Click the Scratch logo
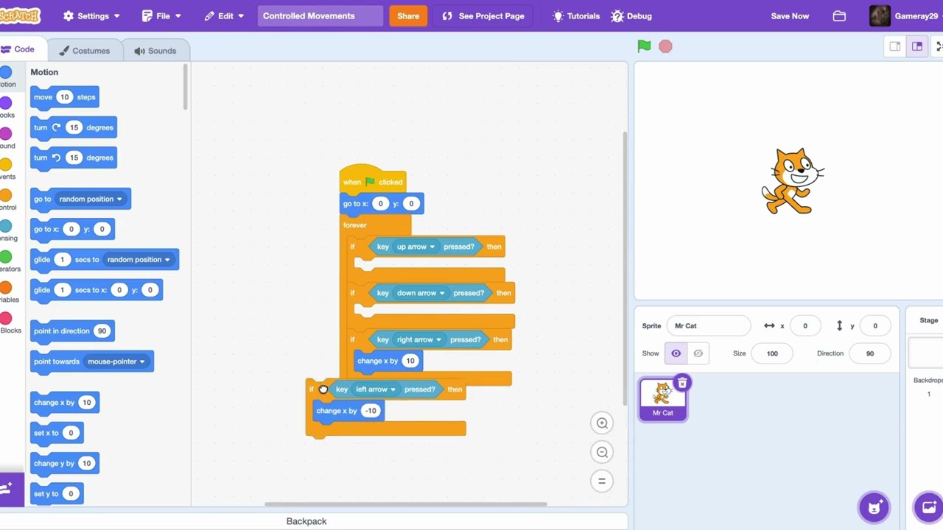Viewport: 943px width, 530px height. pos(20,15)
